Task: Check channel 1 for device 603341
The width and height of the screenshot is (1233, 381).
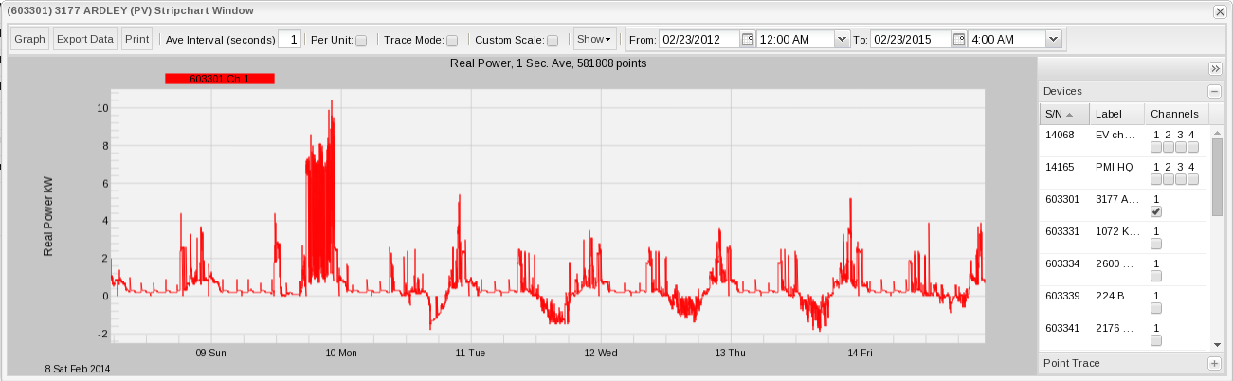Action: click(x=1156, y=340)
